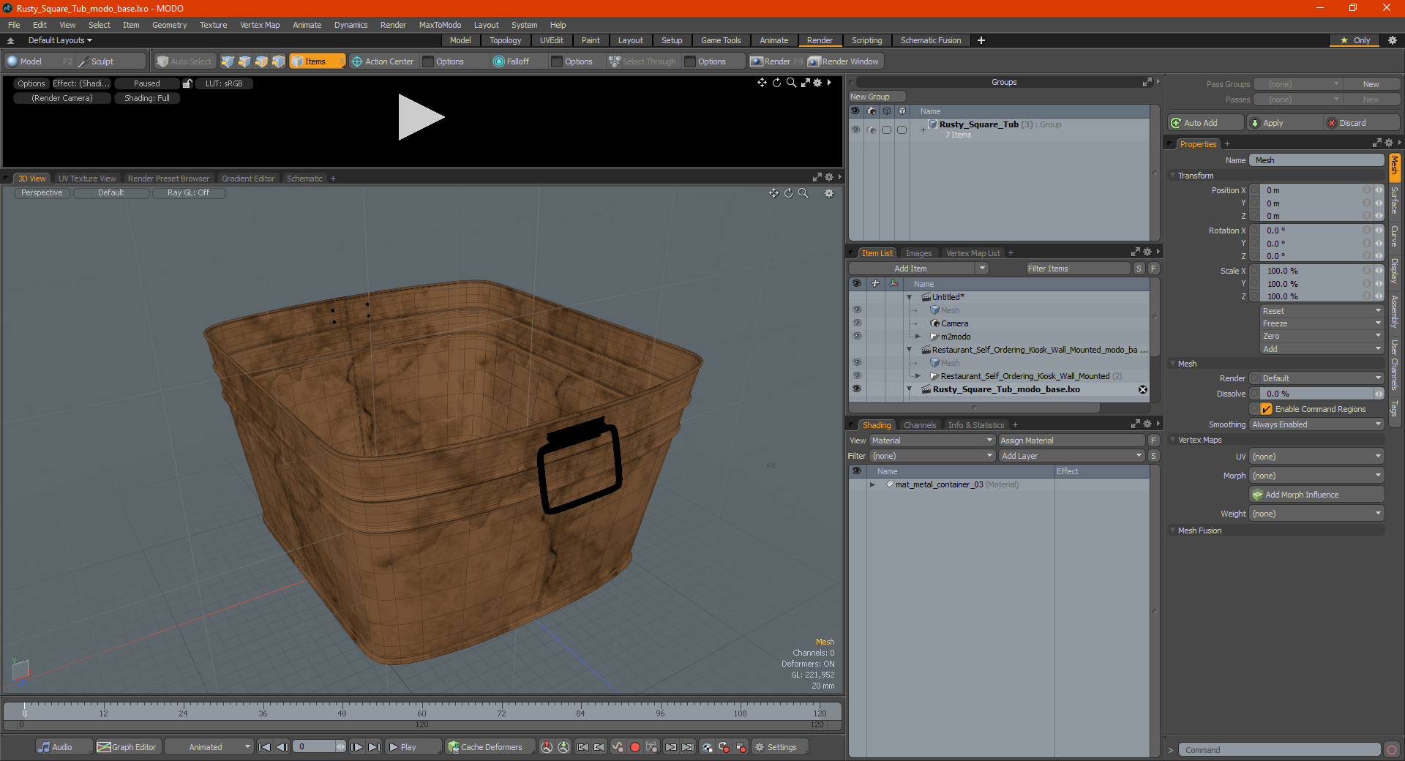Click the Auto Add icon button
This screenshot has width=1405, height=761.
(x=1207, y=123)
